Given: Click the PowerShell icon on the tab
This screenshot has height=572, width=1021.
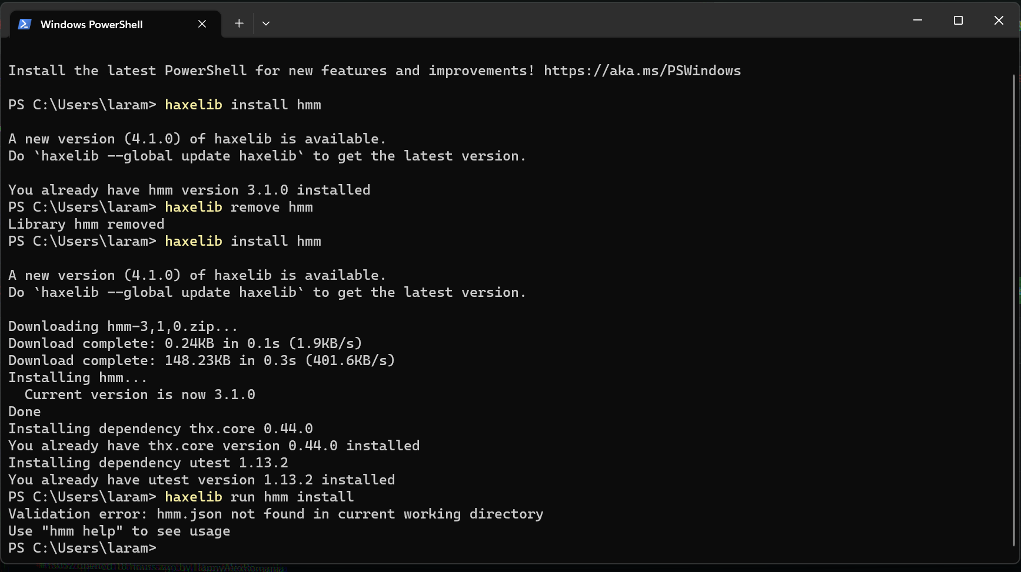Looking at the screenshot, I should coord(25,24).
